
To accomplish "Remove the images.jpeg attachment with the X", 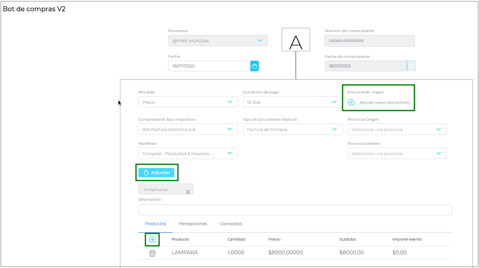I will (188, 192).
